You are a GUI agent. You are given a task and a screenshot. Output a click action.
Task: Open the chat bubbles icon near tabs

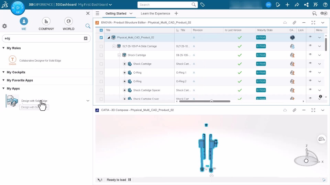coord(315,13)
